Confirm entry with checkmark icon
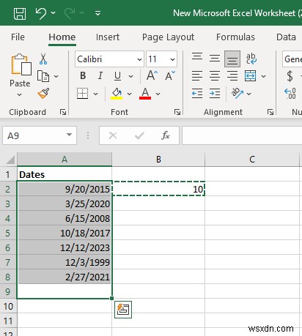Screen dimensions: 302x336 pos(139,135)
